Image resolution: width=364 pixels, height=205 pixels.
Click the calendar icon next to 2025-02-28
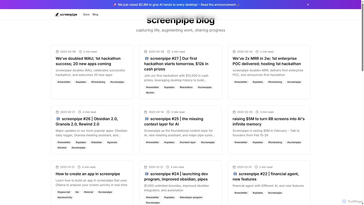pos(146,52)
